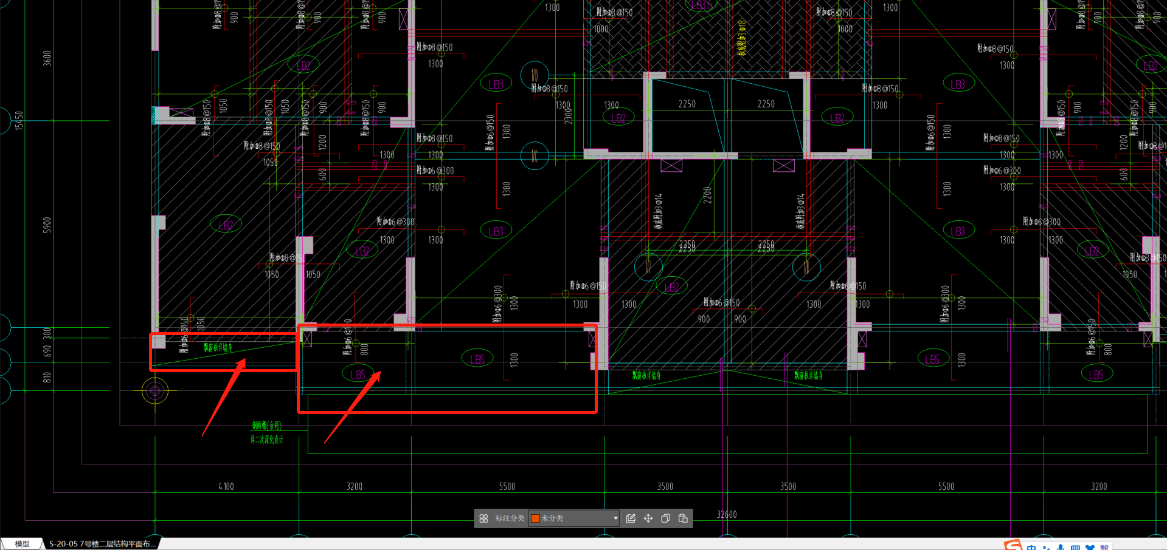Viewport: 1167px width, 550px height.
Task: Click the copy annotation icon
Action: tap(665, 518)
